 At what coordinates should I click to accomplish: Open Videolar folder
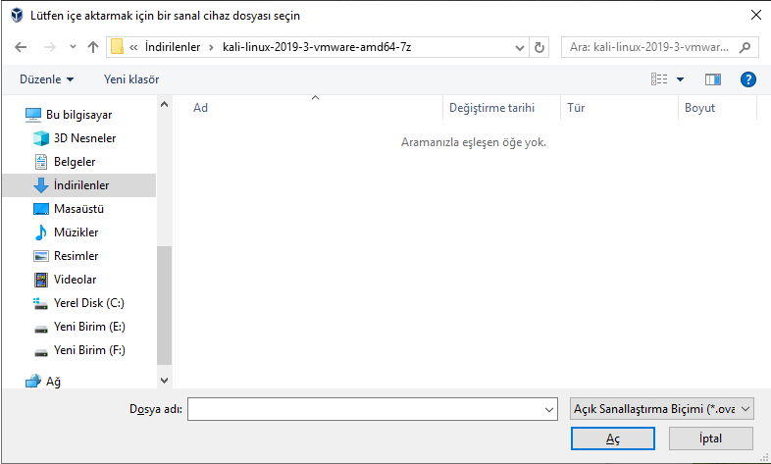point(75,280)
